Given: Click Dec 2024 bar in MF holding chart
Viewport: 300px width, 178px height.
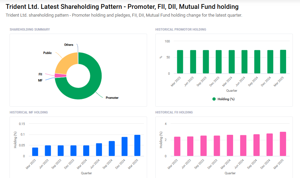Looking at the screenshot, I should point(125,146).
